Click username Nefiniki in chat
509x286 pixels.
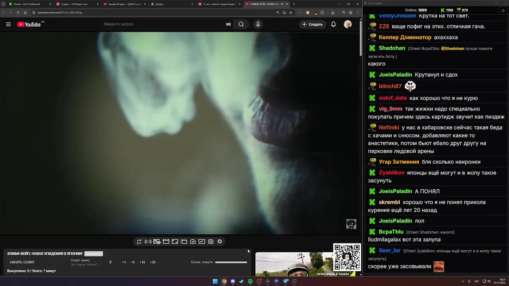(x=389, y=128)
